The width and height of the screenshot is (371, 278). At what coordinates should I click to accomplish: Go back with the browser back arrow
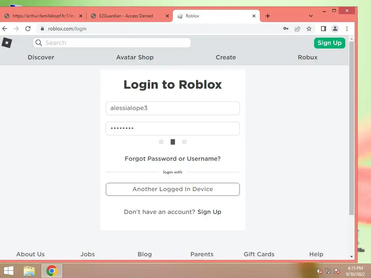5,29
